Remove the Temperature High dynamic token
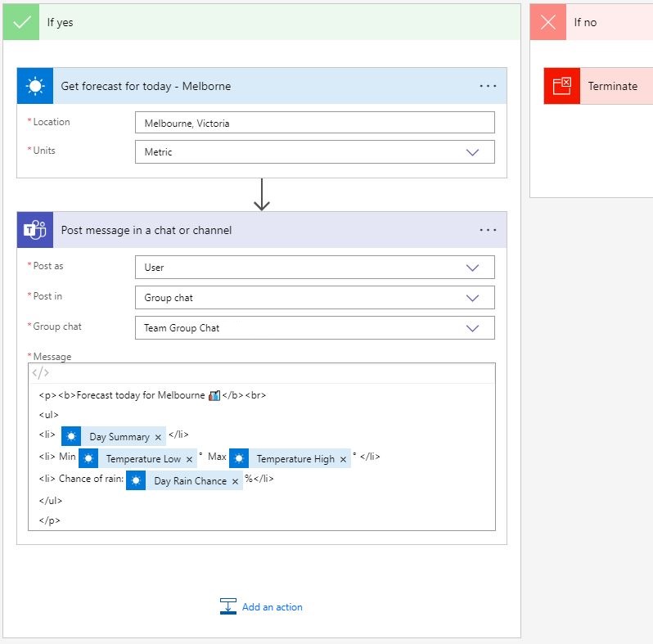This screenshot has width=653, height=644. (x=343, y=459)
